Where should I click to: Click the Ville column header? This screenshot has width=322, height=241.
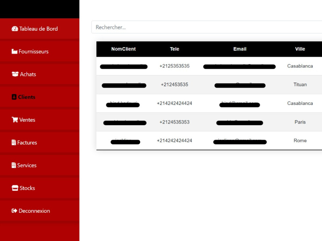[x=300, y=49]
